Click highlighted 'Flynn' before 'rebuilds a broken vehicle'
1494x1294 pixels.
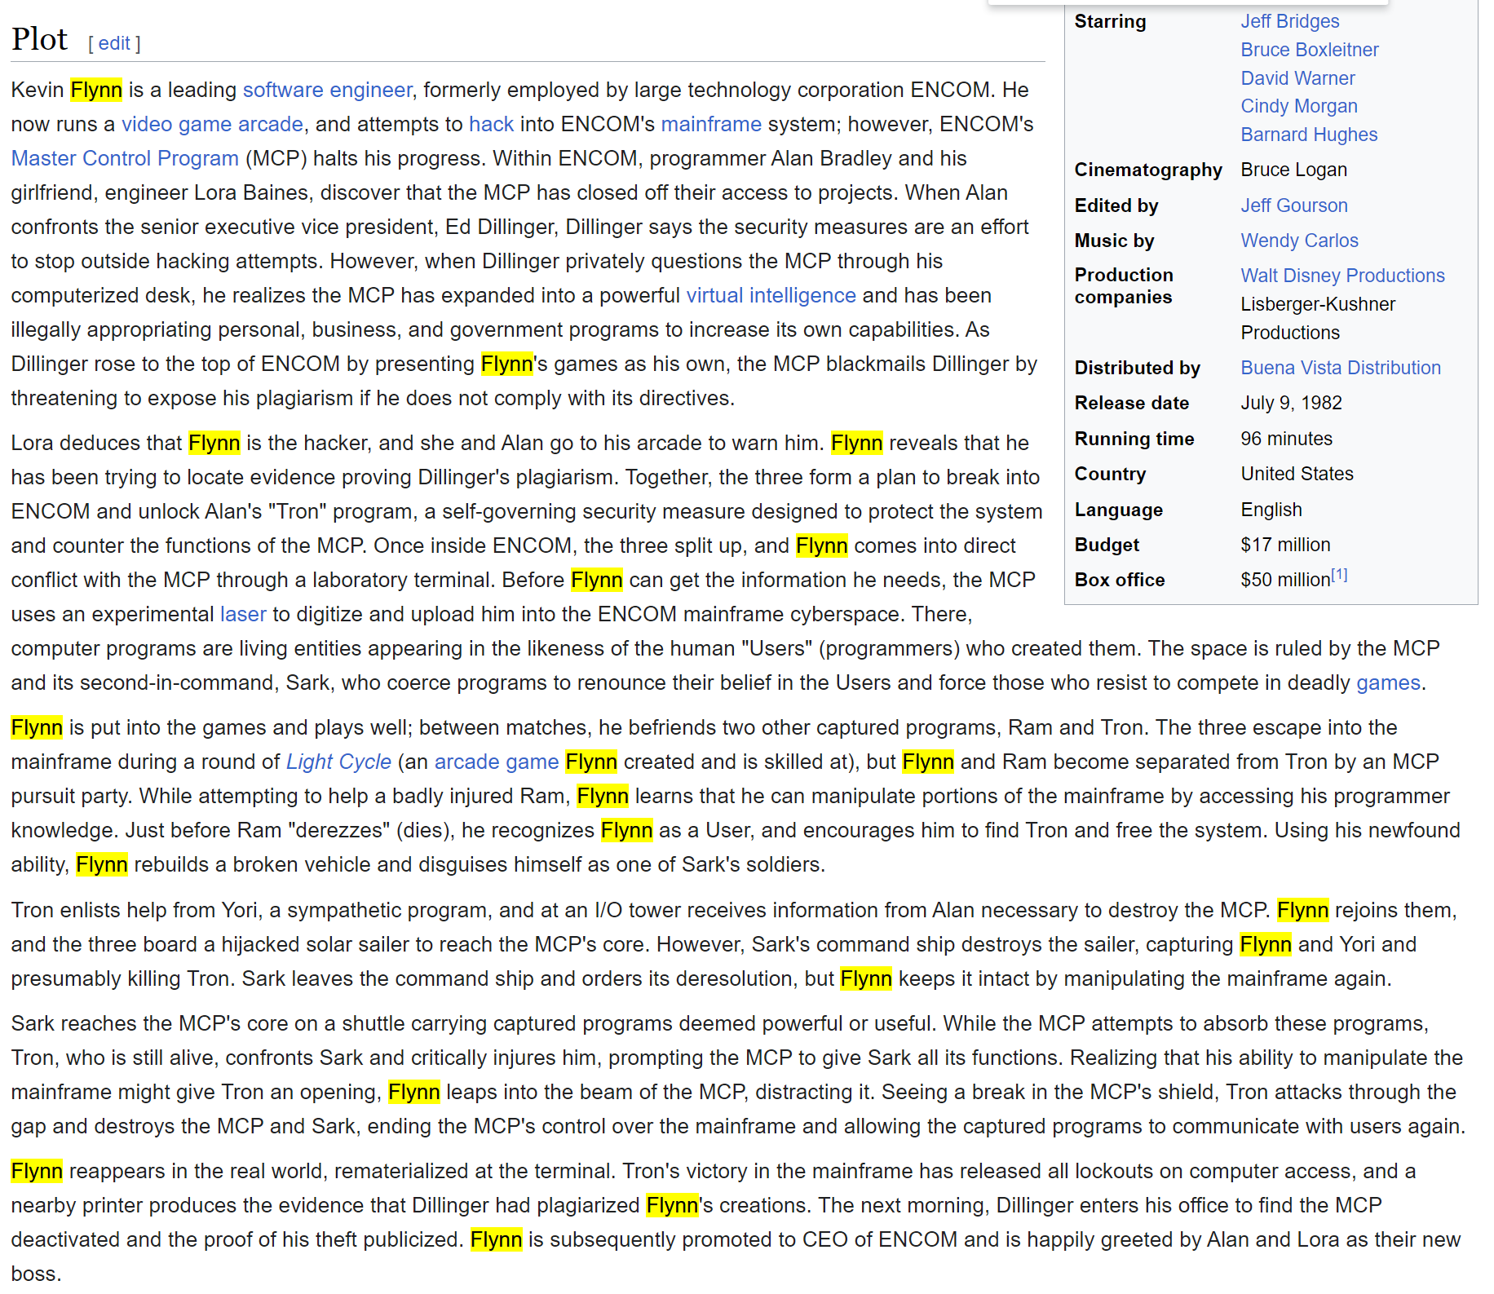[102, 864]
